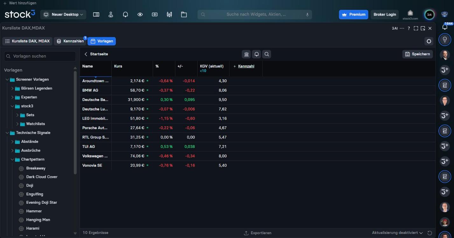Image resolution: width=454 pixels, height=238 pixels.
Task: Open the Aktualisierung deaktiviert dropdown
Action: click(x=397, y=233)
